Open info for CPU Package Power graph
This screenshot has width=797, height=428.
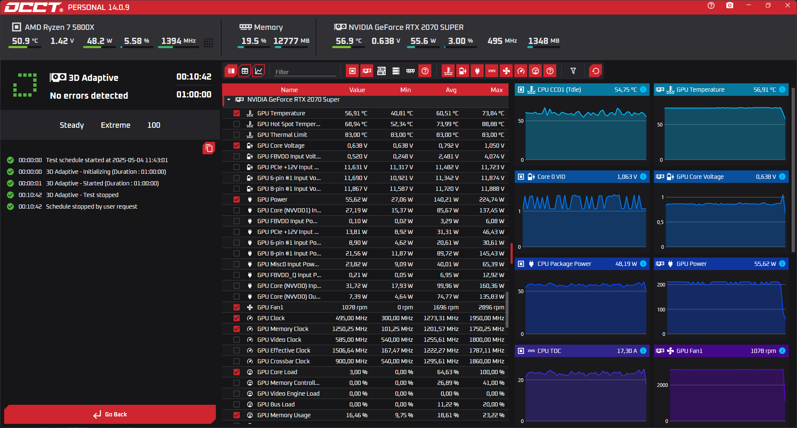point(643,264)
